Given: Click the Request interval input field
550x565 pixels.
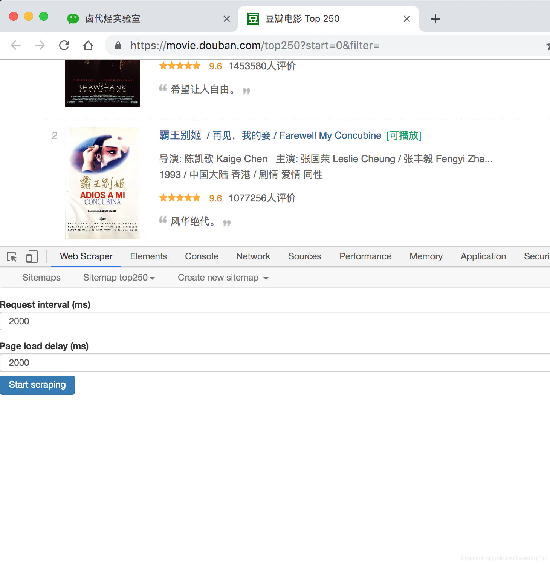Looking at the screenshot, I should pos(151,321).
